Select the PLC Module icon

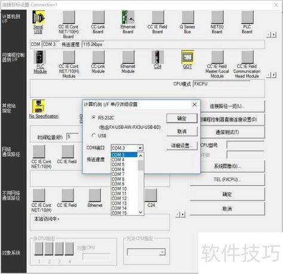click(40, 57)
